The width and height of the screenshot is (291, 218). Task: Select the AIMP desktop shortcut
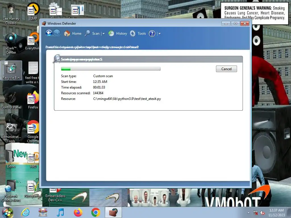click(33, 11)
